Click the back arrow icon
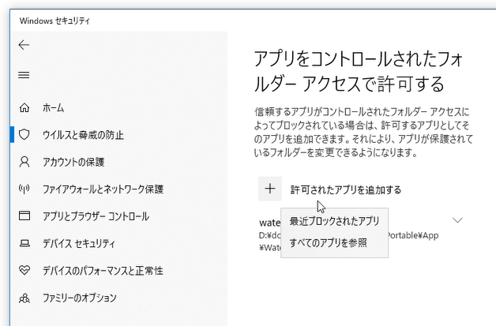This screenshot has width=496, height=326. coord(24,45)
